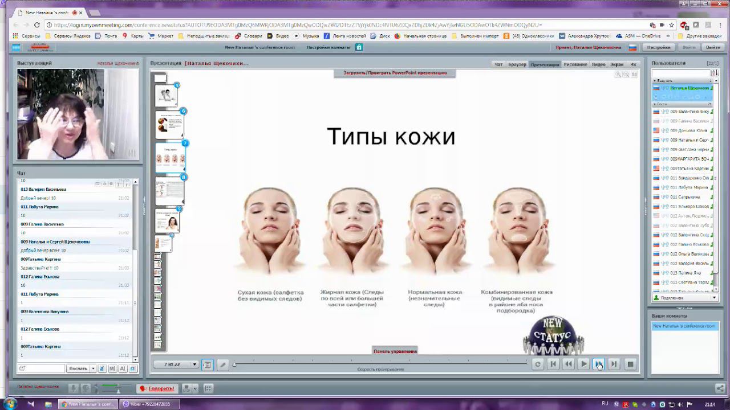Select user 012 Ольга Белякова

[x=682, y=254]
